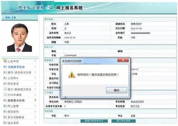Click the 网上报名系统 header title
The height and width of the screenshot is (126, 178).
69,8
